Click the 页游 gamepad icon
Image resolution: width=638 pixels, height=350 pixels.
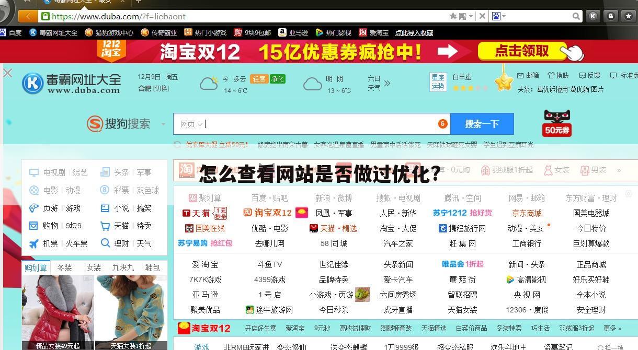[x=34, y=208]
